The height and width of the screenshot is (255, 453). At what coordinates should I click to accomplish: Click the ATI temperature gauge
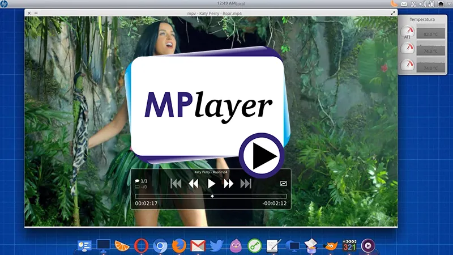[407, 32]
